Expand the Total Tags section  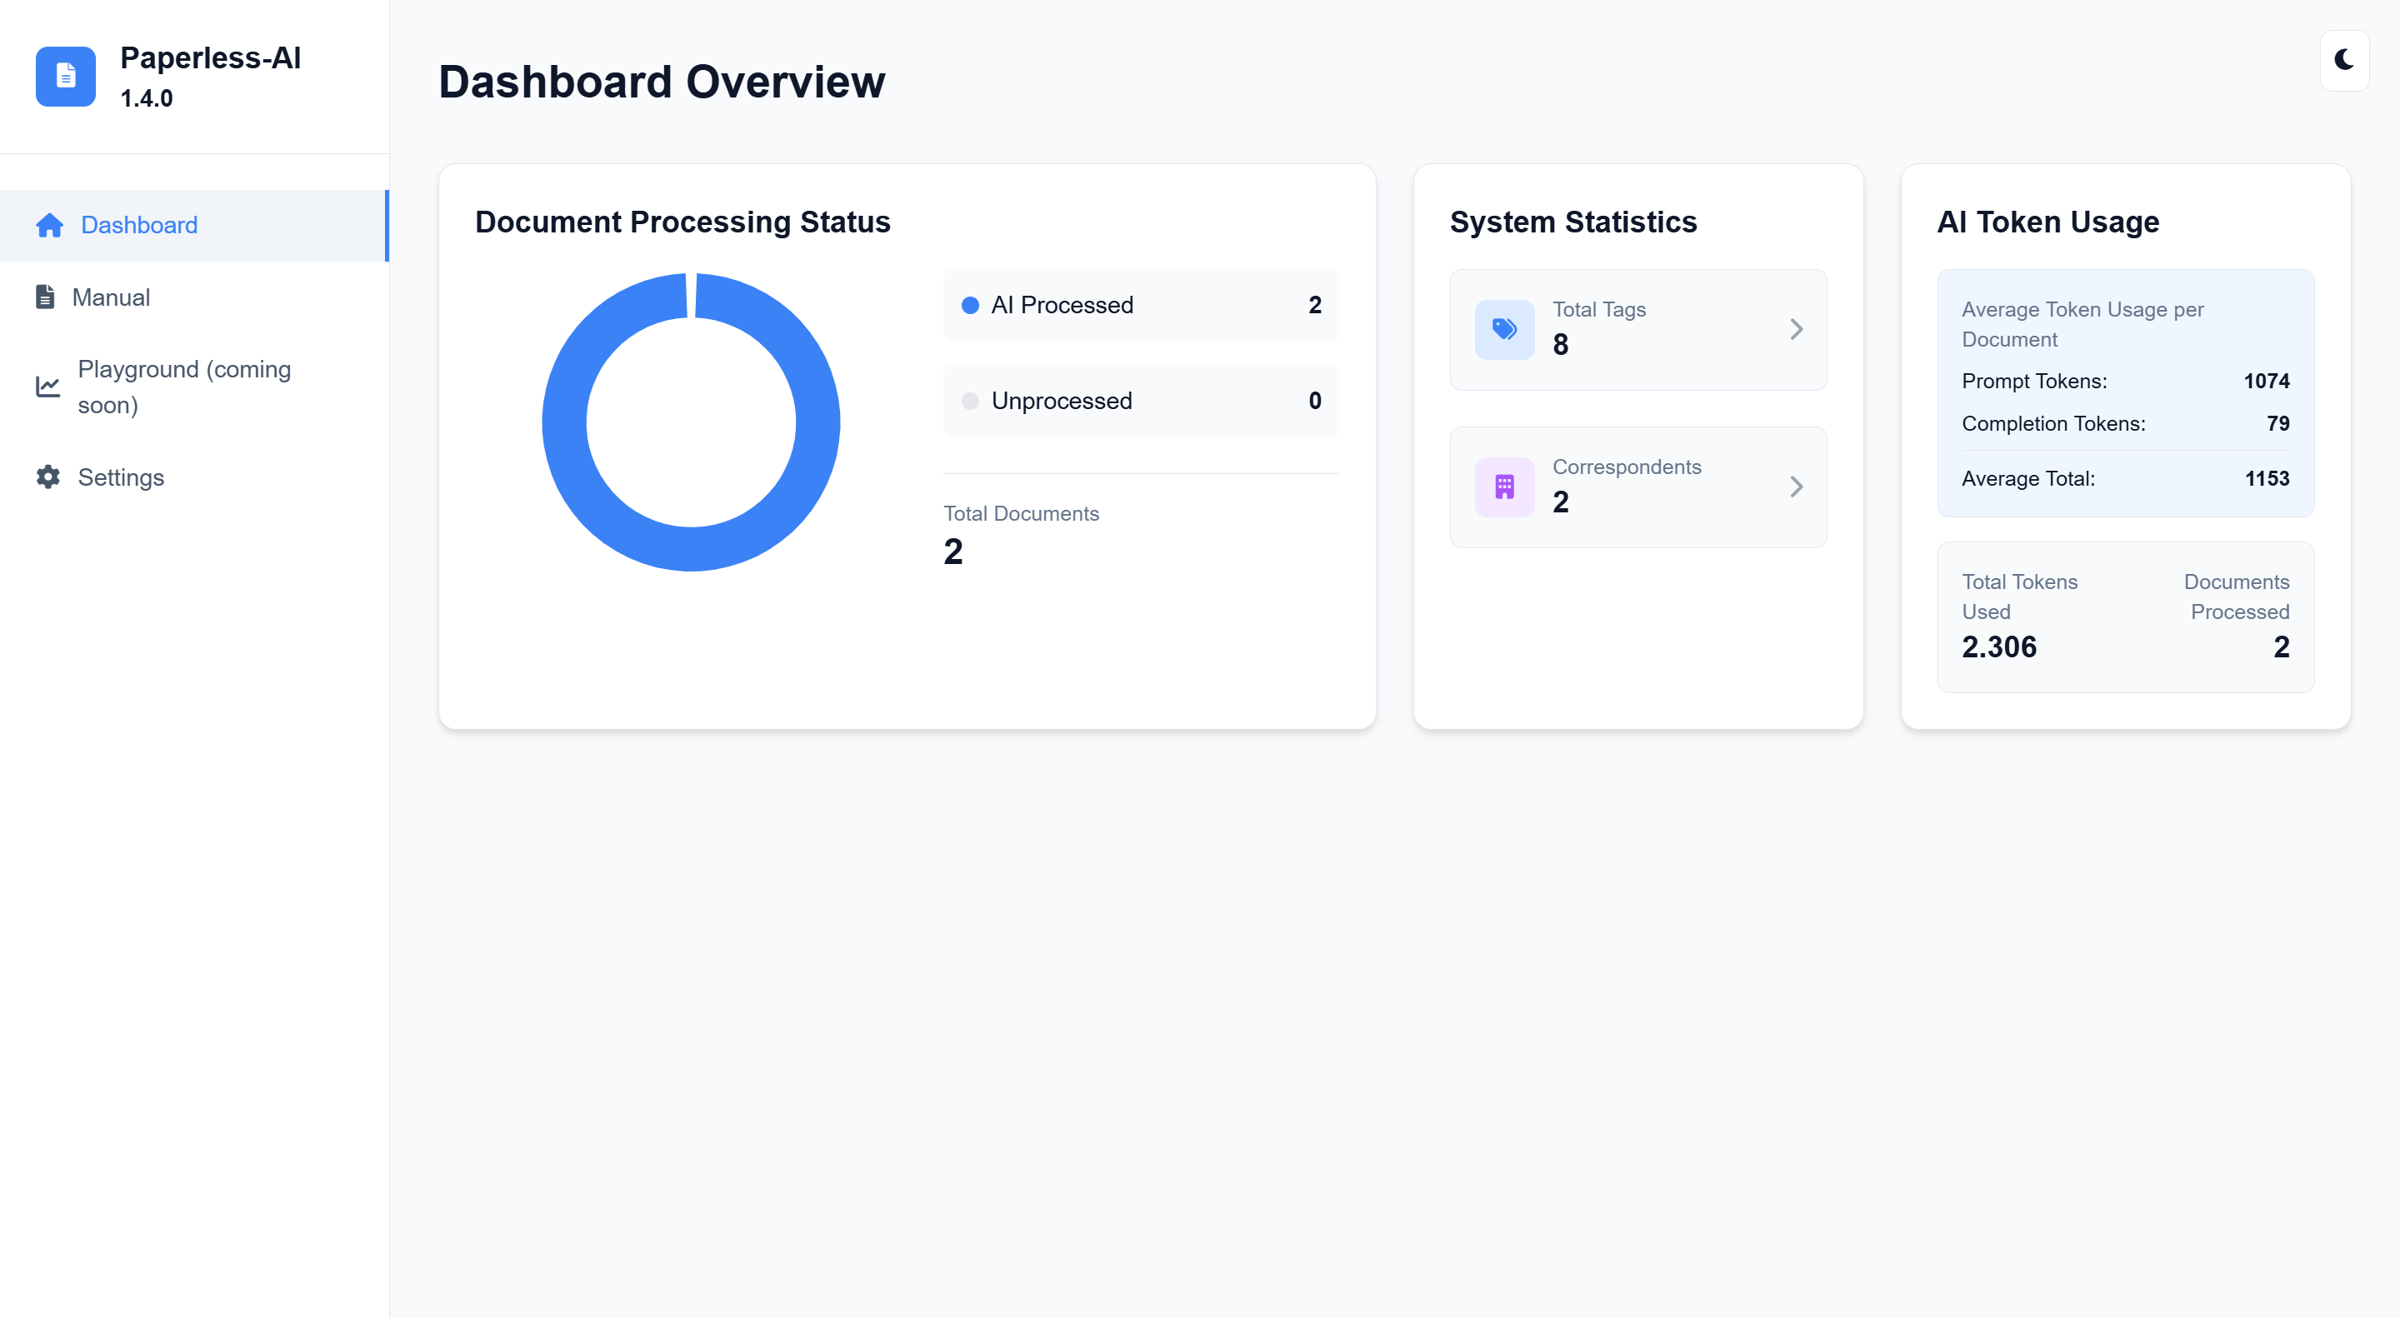tap(1797, 330)
